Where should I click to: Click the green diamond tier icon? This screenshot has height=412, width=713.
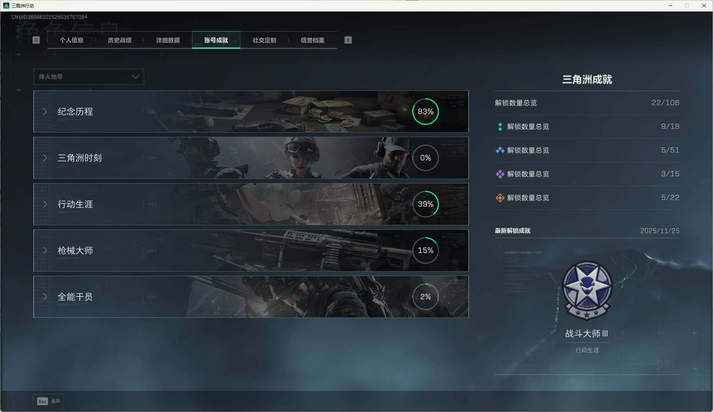[500, 127]
